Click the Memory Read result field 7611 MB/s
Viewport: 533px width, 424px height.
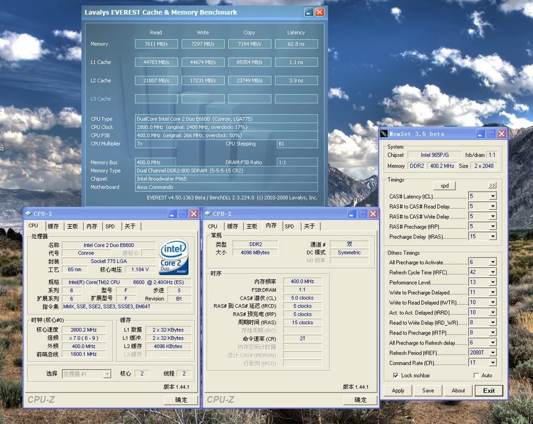pyautogui.click(x=156, y=44)
